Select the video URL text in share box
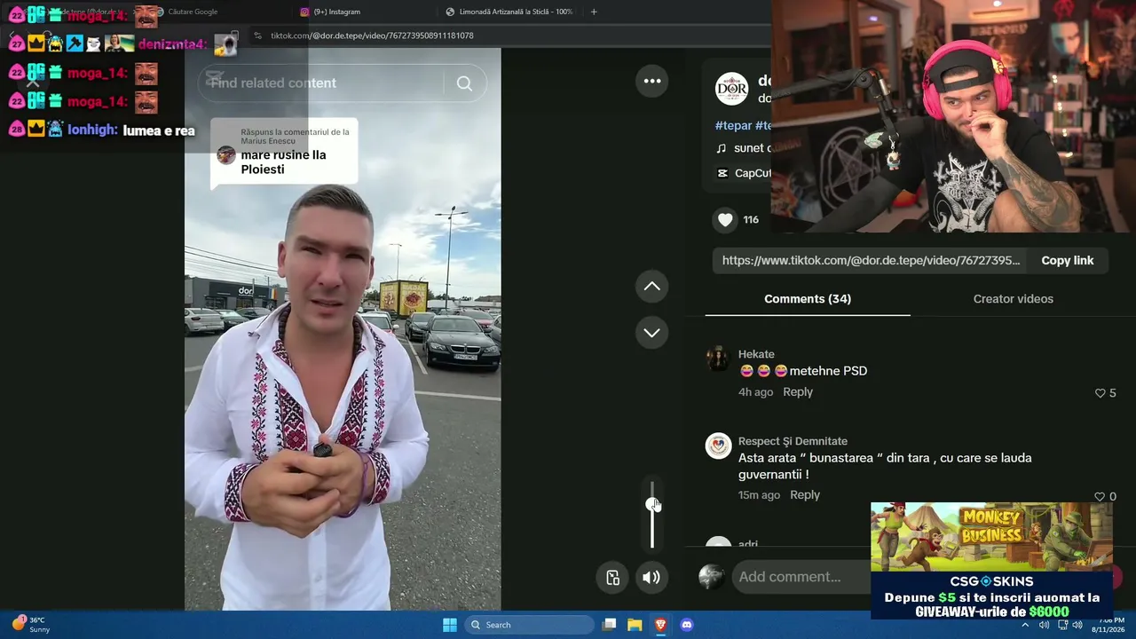The width and height of the screenshot is (1136, 639). (872, 260)
